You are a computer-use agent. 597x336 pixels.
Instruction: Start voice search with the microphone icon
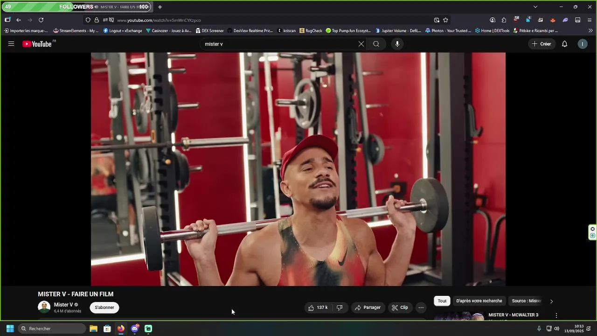(397, 44)
